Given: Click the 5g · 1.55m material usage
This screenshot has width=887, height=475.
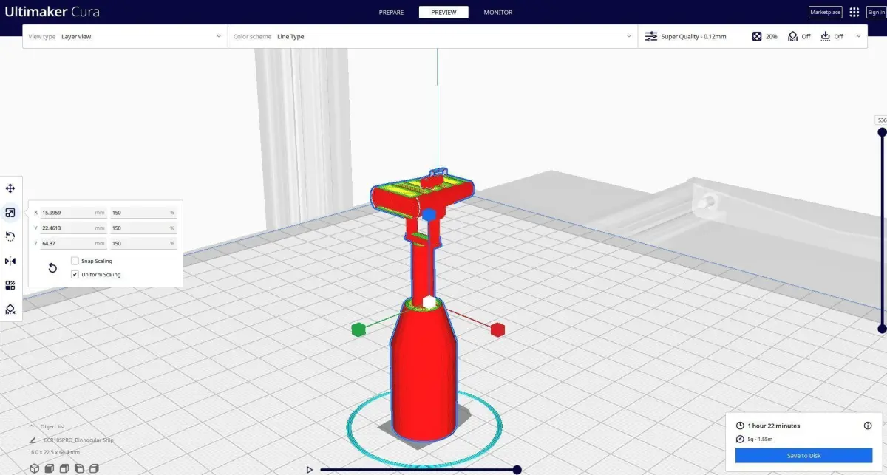Looking at the screenshot, I should point(761,439).
